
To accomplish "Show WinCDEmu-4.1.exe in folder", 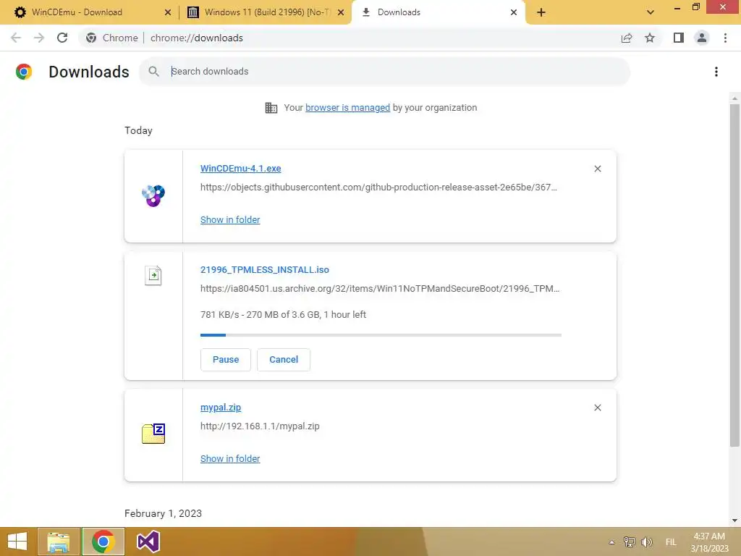I will pyautogui.click(x=230, y=220).
